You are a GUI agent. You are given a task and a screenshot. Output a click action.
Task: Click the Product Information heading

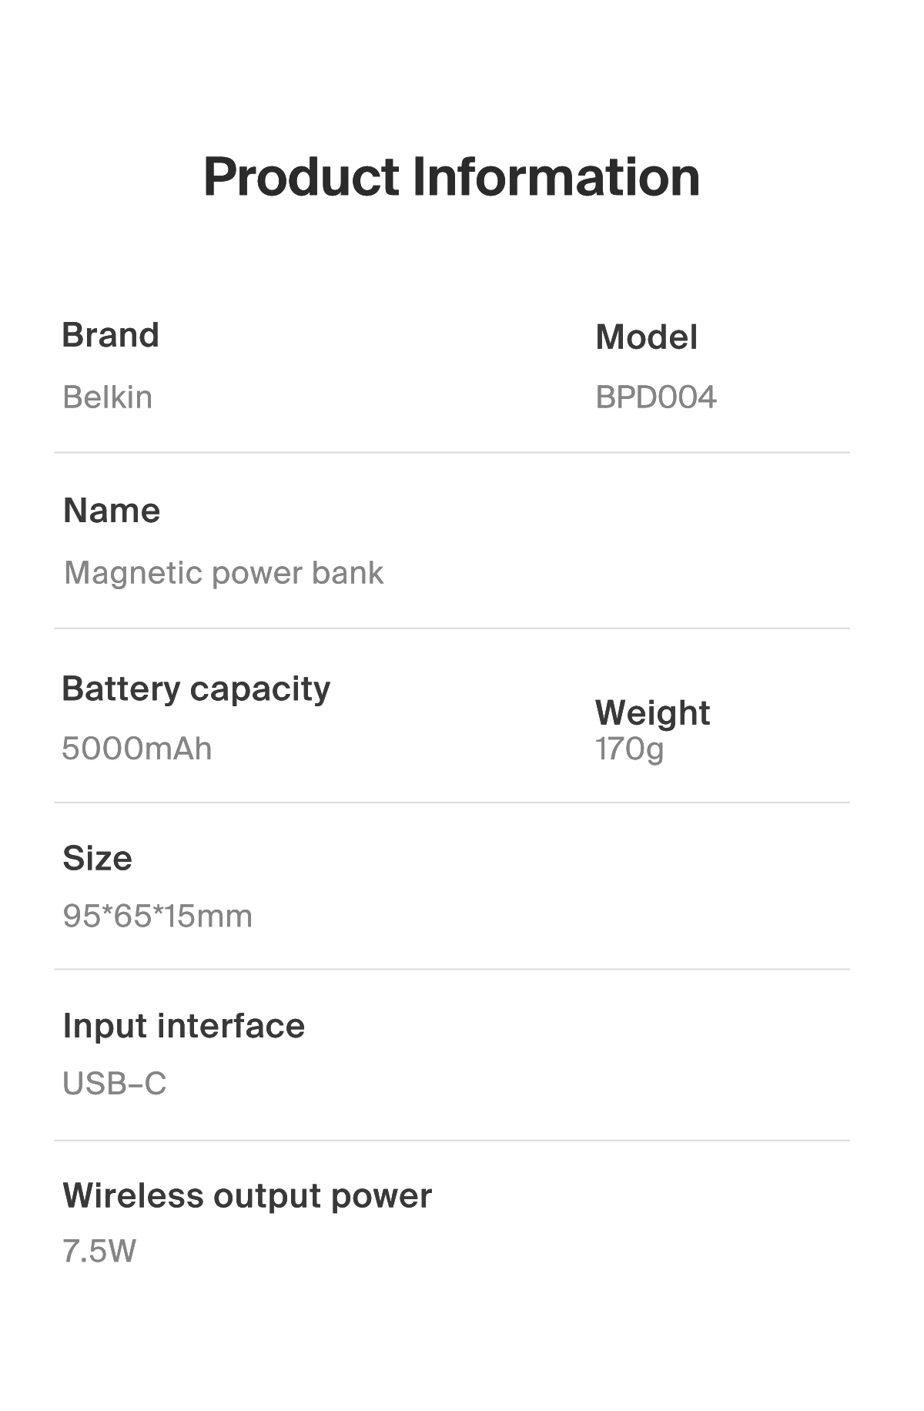(x=451, y=177)
